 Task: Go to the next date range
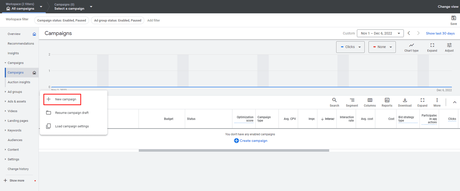[418, 33]
